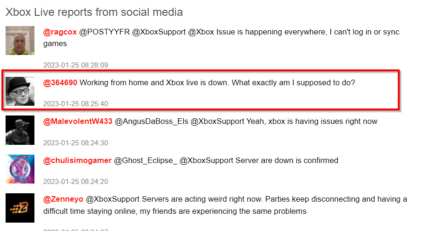
Task: Click the "Working from home" report text
Action: (x=217, y=83)
